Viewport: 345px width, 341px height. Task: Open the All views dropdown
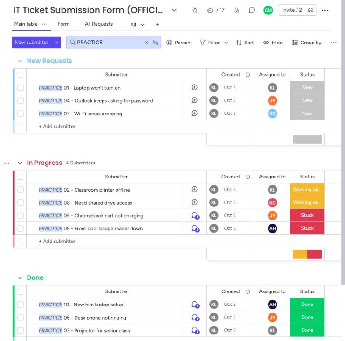tap(137, 25)
